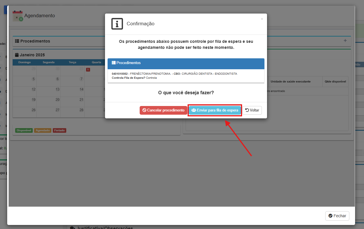The image size is (364, 229).
Task: Select day 26 in the calendar
Action: point(34,110)
